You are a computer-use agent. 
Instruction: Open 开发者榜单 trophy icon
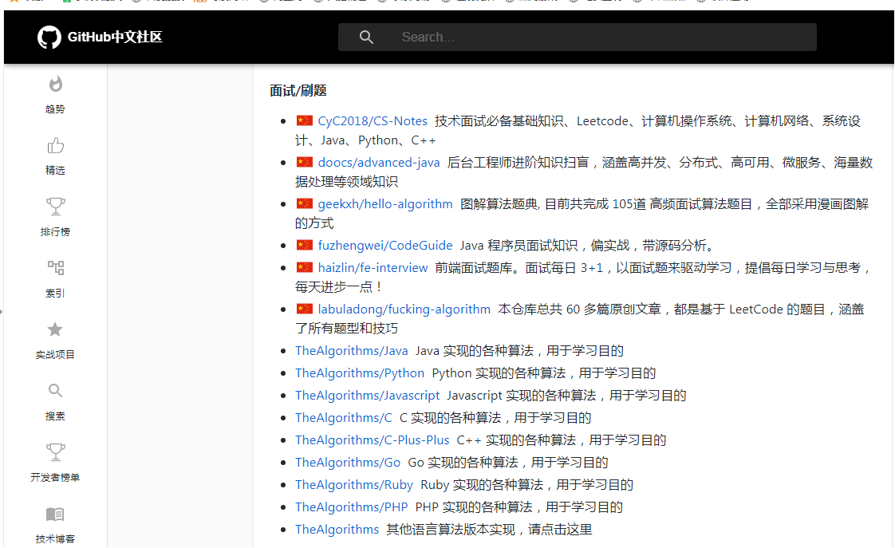pos(55,451)
